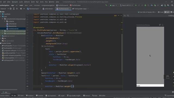174x98 pixels.
Task: Open the Problems tool window
Action: 30,96
